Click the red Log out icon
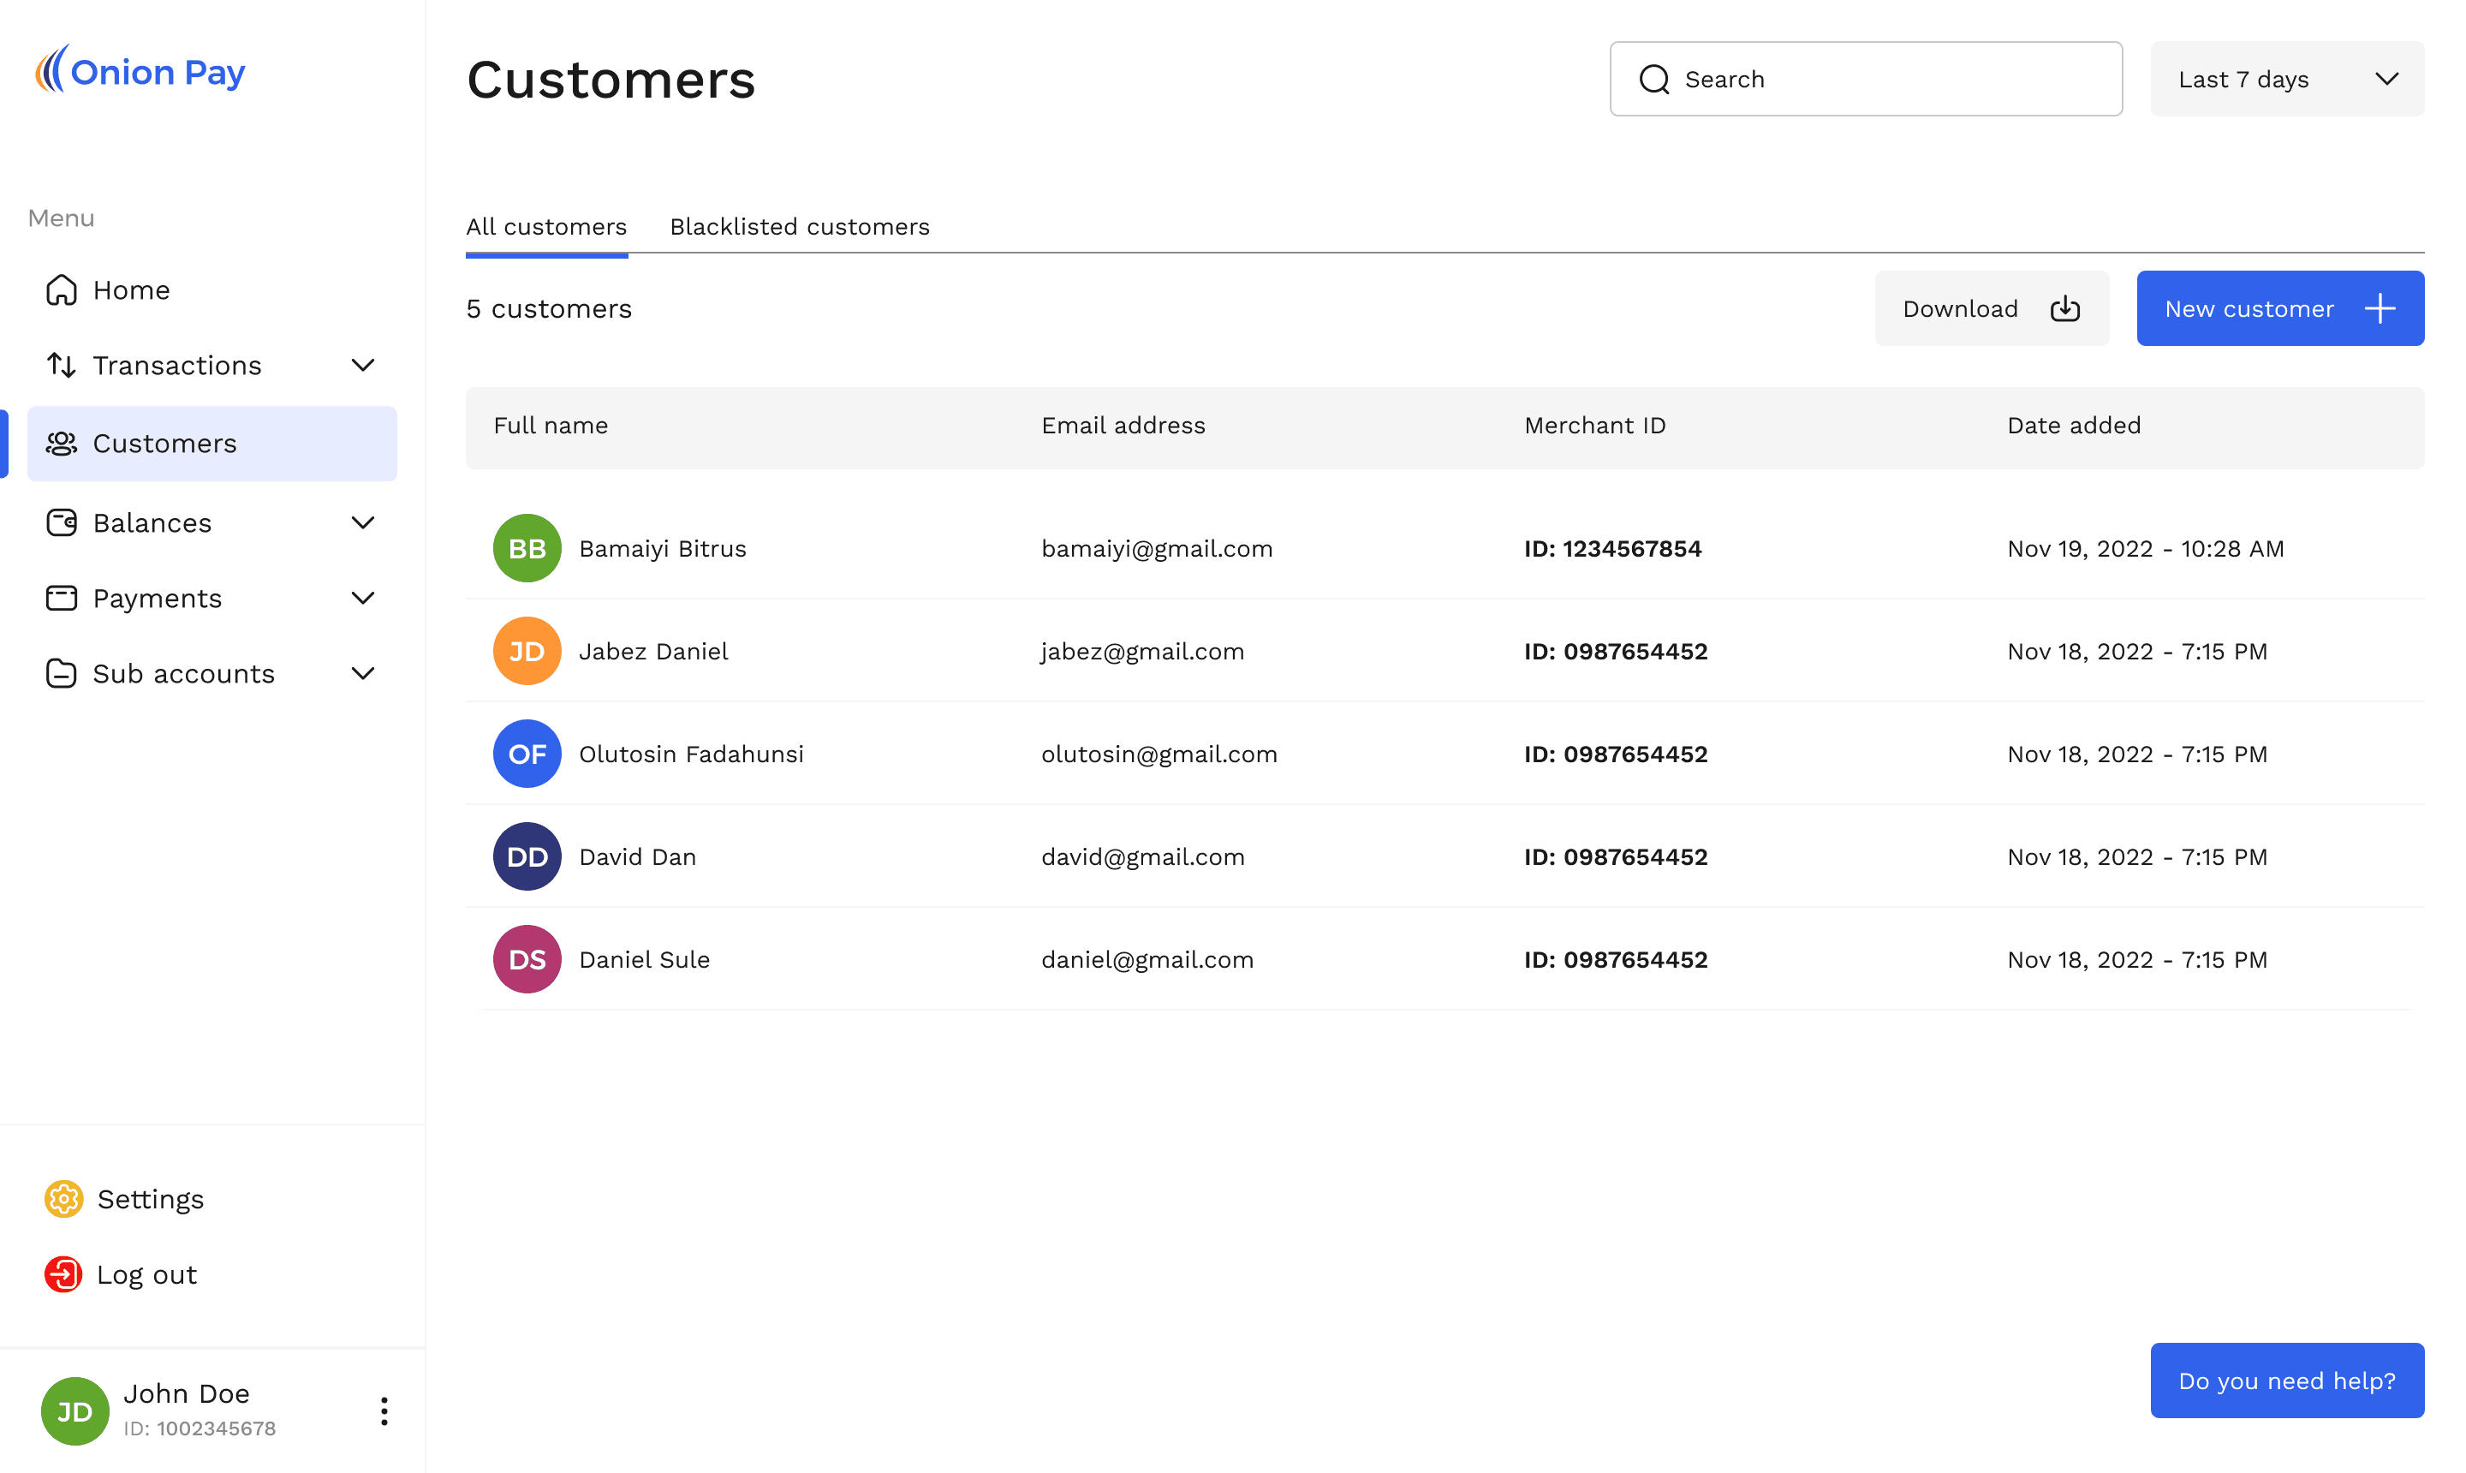This screenshot has width=2466, height=1473. (63, 1274)
